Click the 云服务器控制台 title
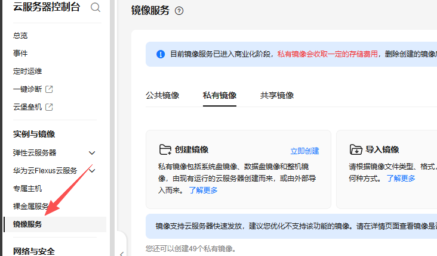Image resolution: width=437 pixels, height=256 pixels. coord(47,7)
